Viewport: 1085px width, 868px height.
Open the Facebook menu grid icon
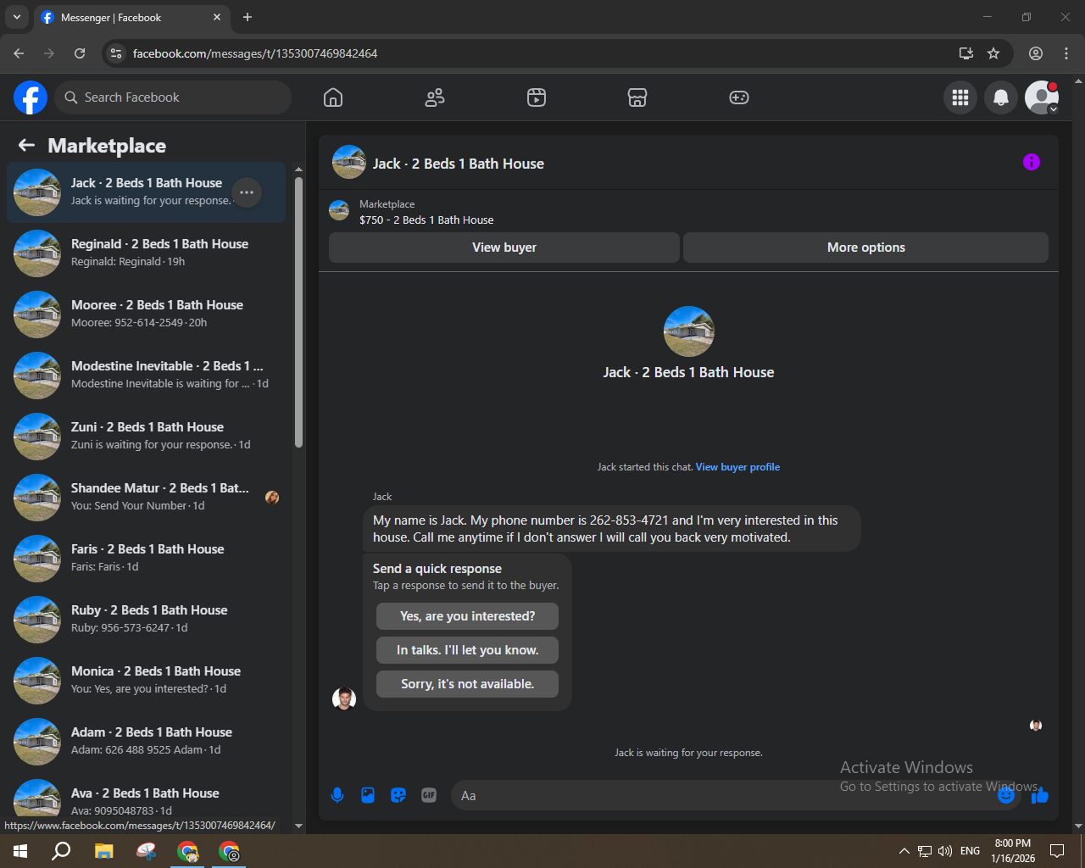(960, 97)
